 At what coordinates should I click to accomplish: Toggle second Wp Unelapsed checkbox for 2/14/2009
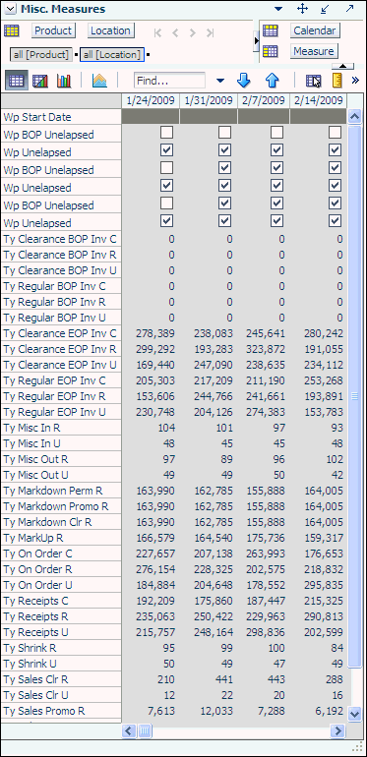click(x=336, y=186)
